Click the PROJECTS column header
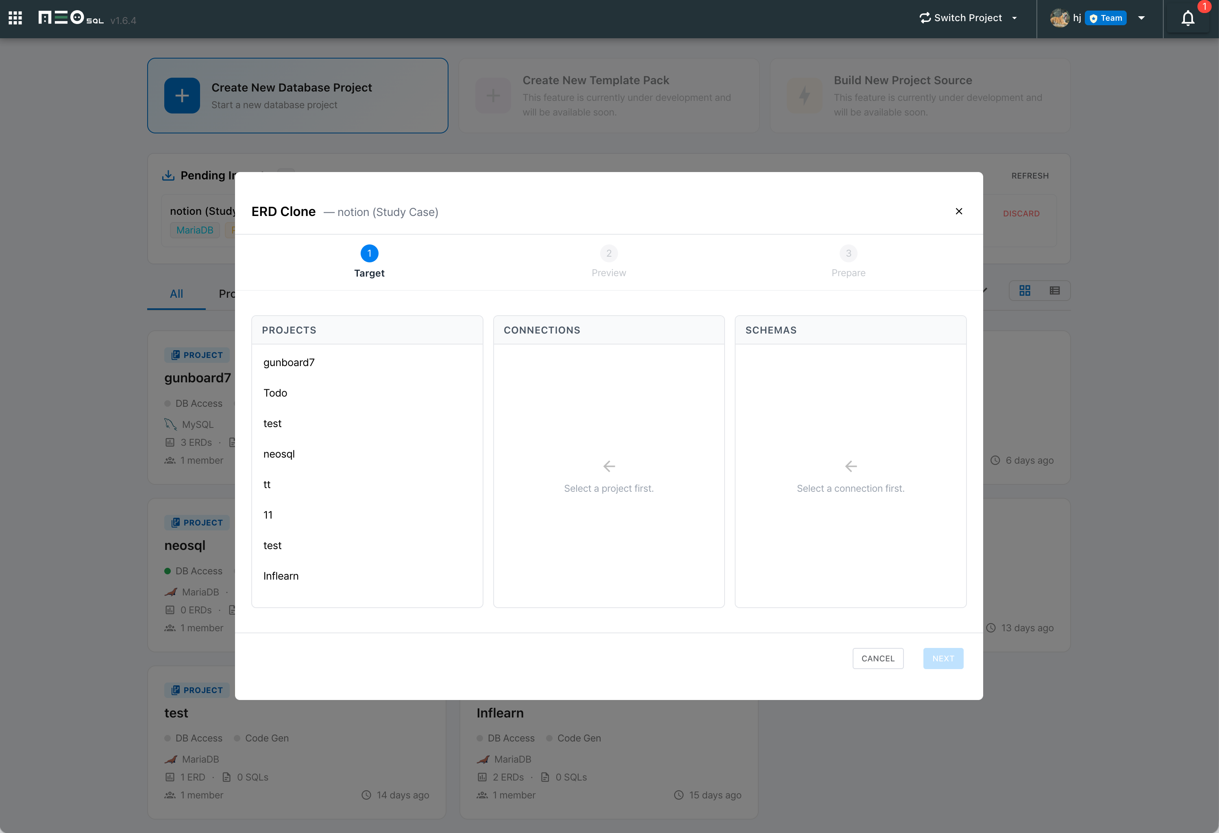 point(367,330)
